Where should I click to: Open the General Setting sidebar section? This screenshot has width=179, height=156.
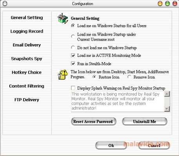pos(27,18)
